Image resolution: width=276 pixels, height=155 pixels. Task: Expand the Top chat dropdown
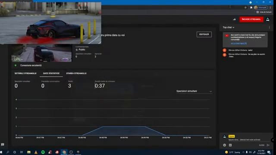(229, 28)
